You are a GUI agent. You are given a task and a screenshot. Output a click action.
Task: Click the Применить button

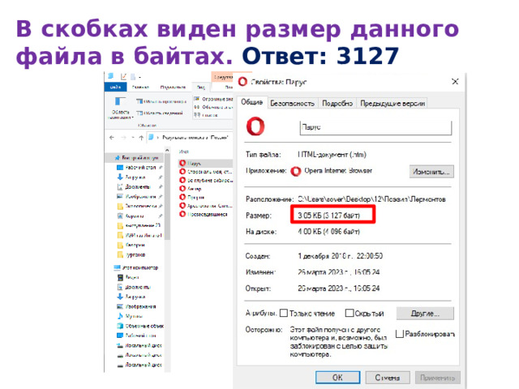pos(438,377)
